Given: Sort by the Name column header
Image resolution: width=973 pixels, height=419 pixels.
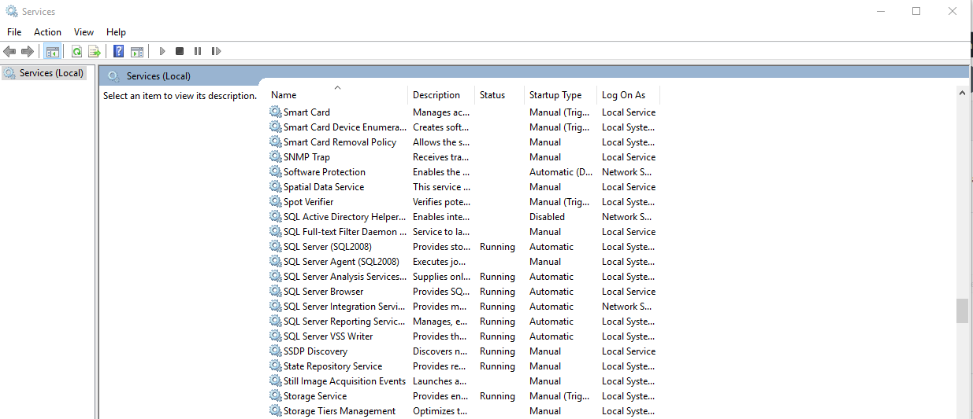Looking at the screenshot, I should (337, 95).
